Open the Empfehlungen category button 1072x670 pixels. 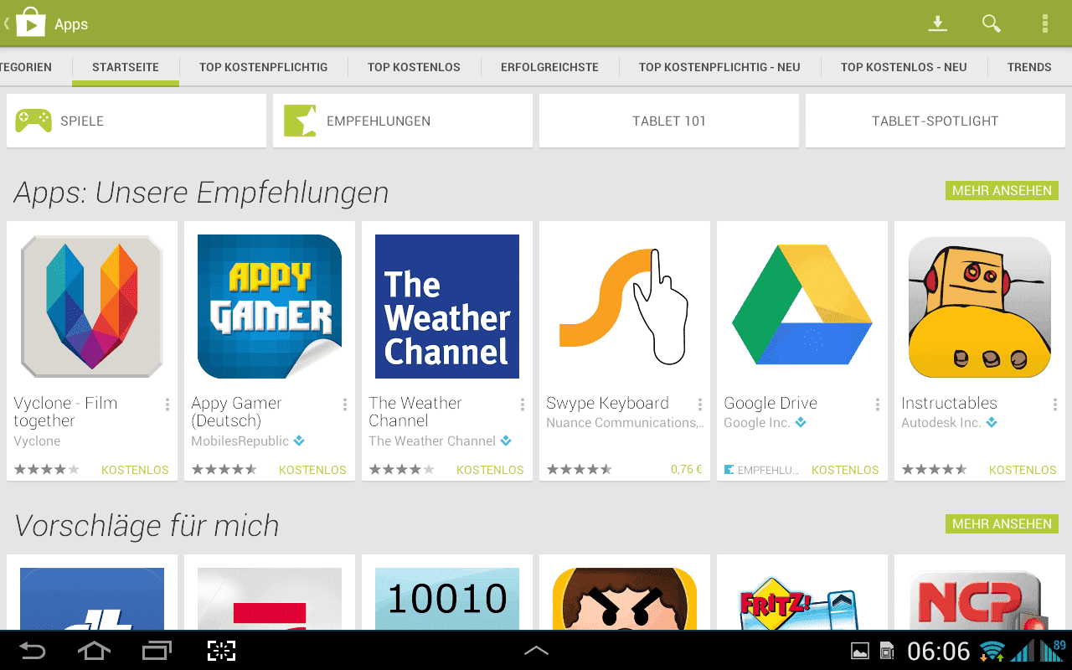tap(403, 121)
